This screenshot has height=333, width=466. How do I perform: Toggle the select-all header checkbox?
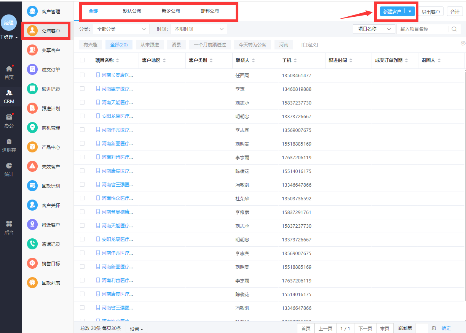pos(82,60)
